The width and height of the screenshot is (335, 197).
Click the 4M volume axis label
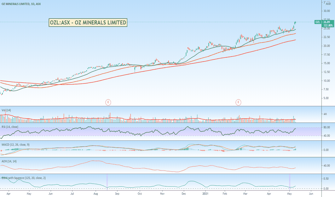(325, 114)
